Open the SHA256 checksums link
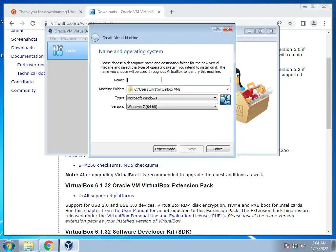Image resolution: width=336 pixels, height=252 pixels. click(x=100, y=165)
